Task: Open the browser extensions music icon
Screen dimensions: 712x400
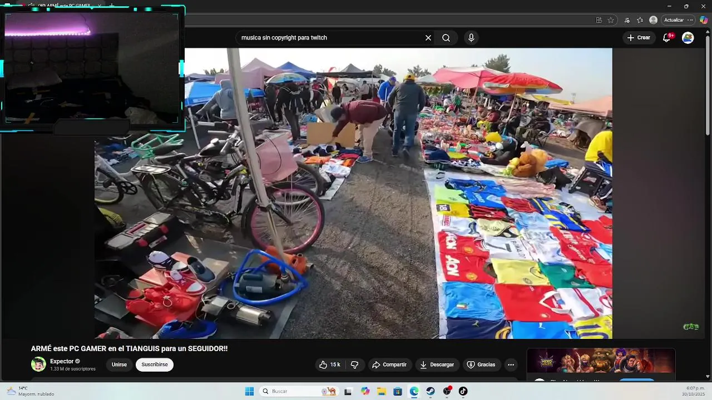Action: tap(627, 20)
